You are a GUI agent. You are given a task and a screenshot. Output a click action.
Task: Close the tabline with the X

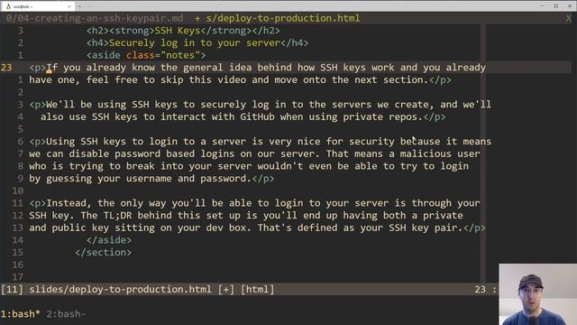[x=569, y=18]
